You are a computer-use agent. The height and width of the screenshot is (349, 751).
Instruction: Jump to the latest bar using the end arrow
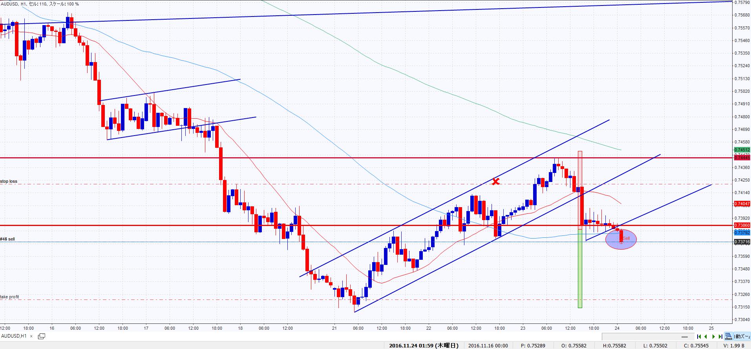tap(720, 336)
